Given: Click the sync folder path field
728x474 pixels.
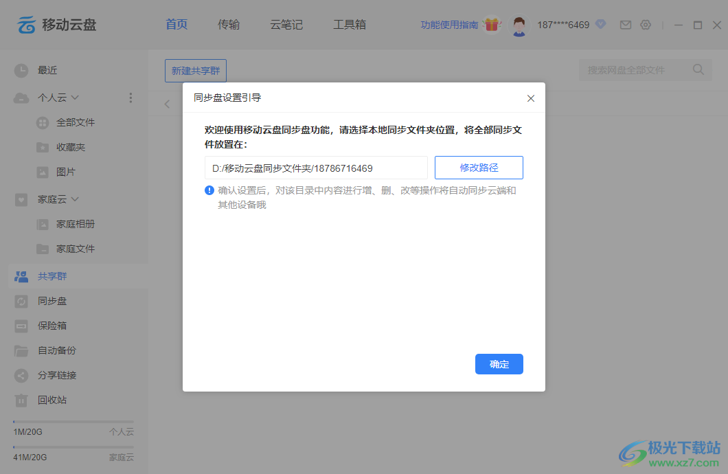Looking at the screenshot, I should pyautogui.click(x=316, y=168).
